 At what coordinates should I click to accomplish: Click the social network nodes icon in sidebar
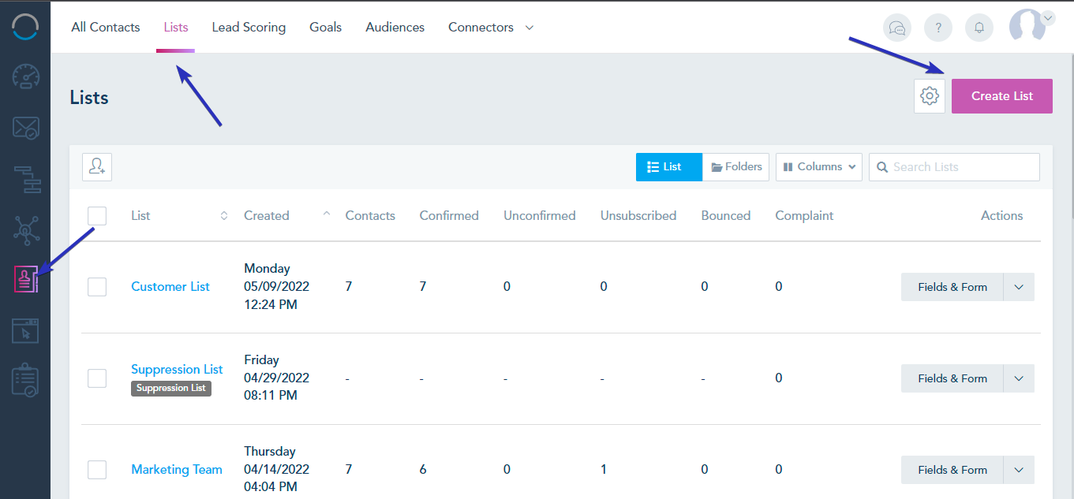[x=25, y=230]
